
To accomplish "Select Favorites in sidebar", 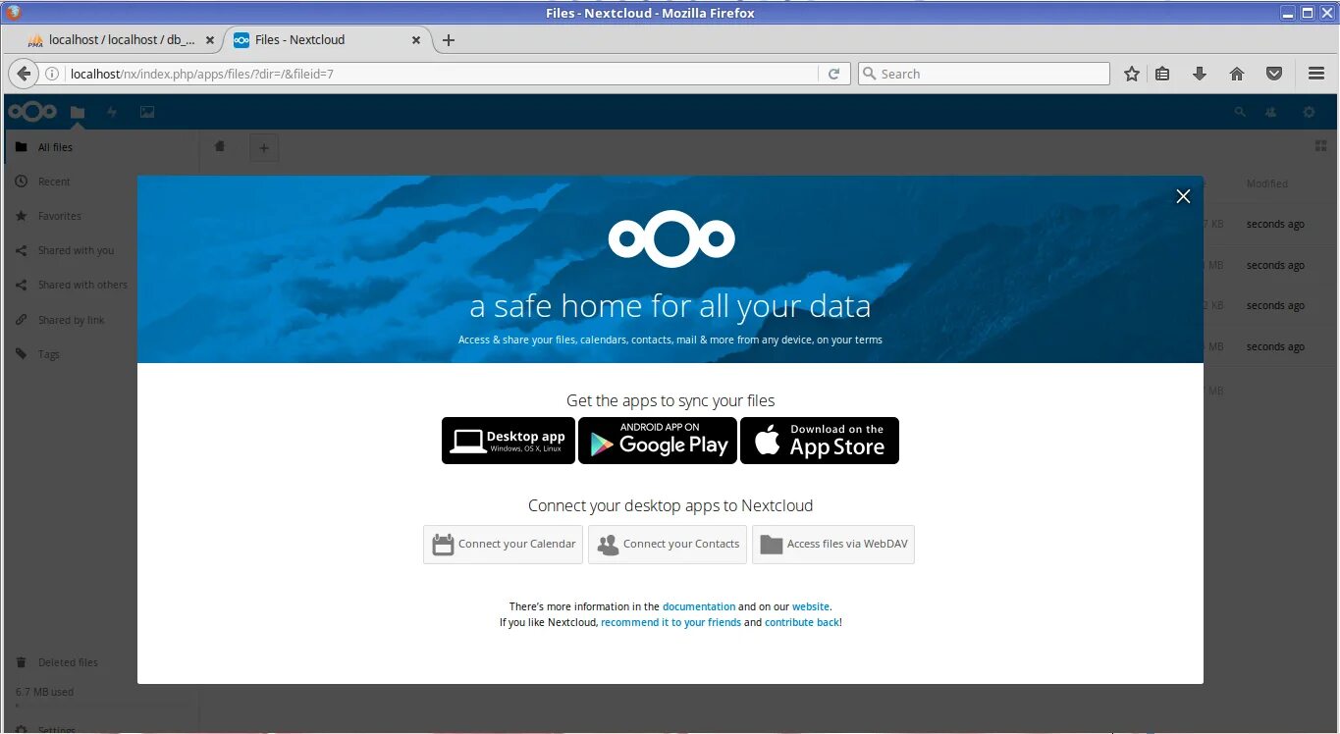I will pyautogui.click(x=100, y=216).
